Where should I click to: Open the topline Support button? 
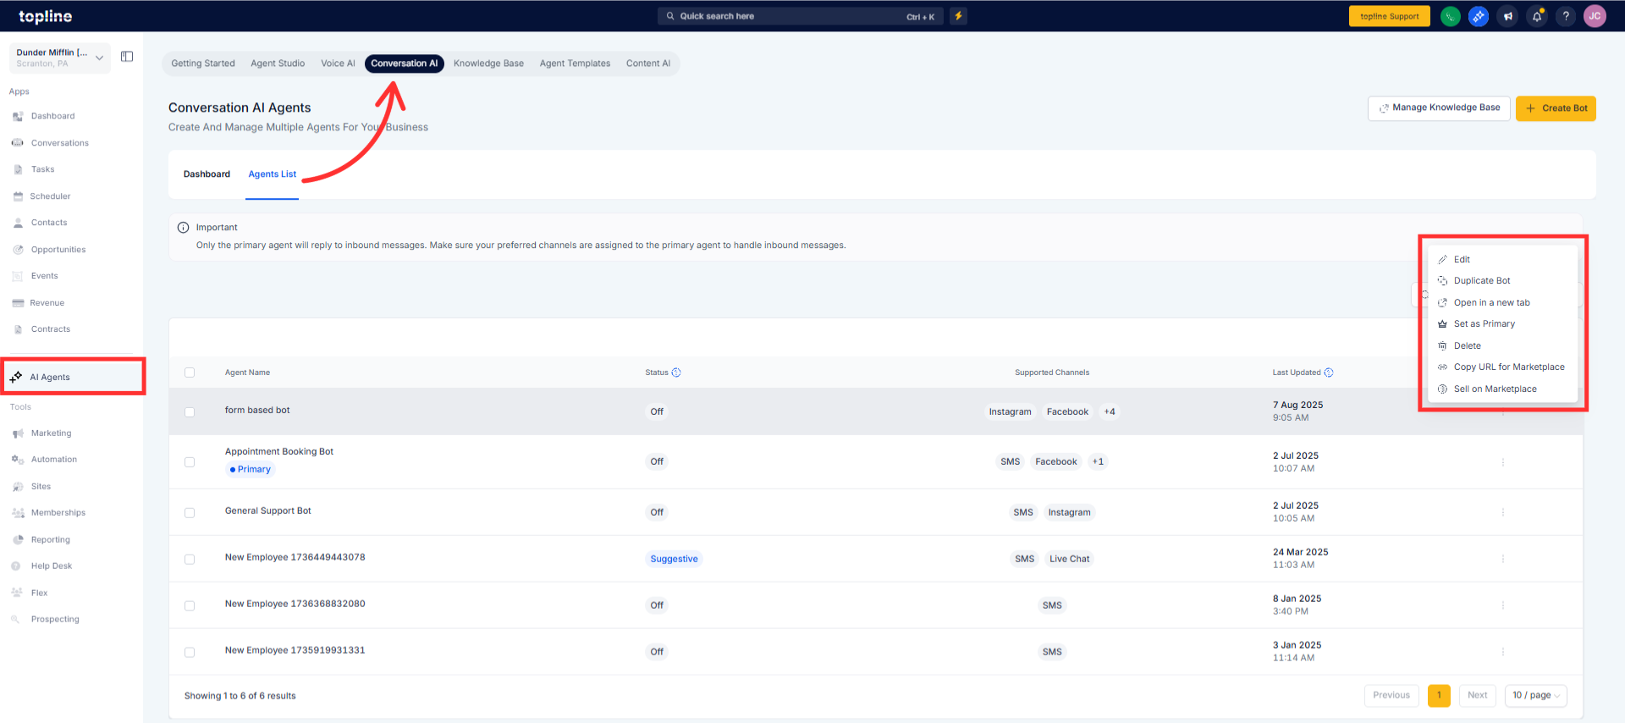1389,16
